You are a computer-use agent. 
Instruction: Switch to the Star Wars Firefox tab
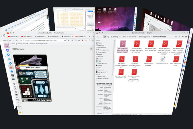pyautogui.click(x=28, y=36)
